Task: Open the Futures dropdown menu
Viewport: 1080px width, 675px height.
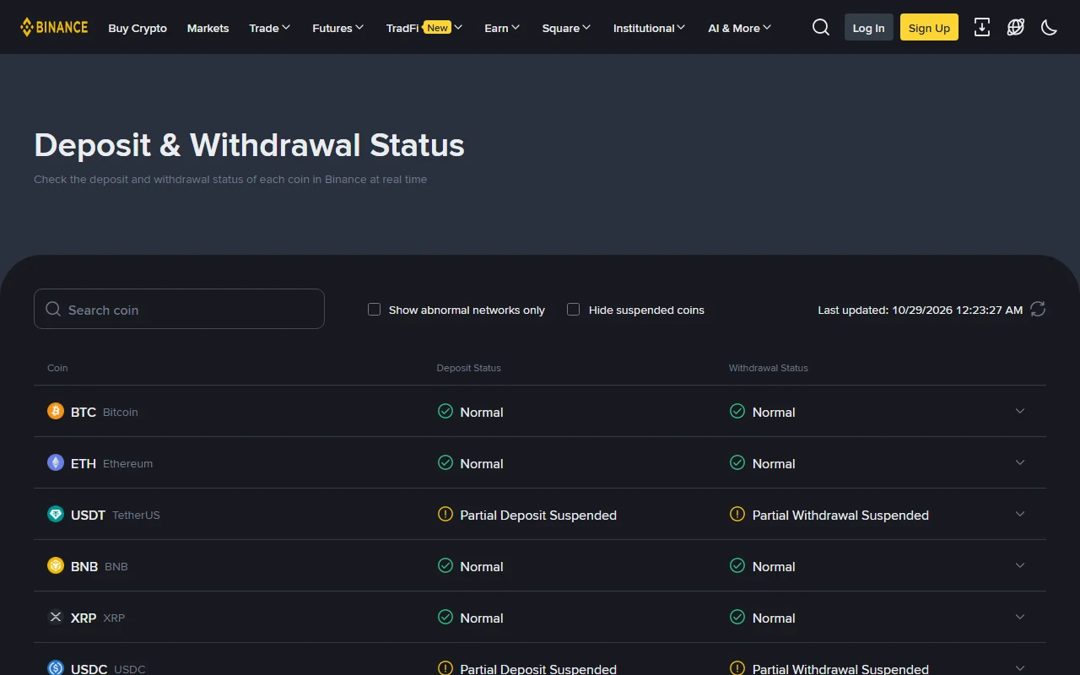Action: (338, 28)
